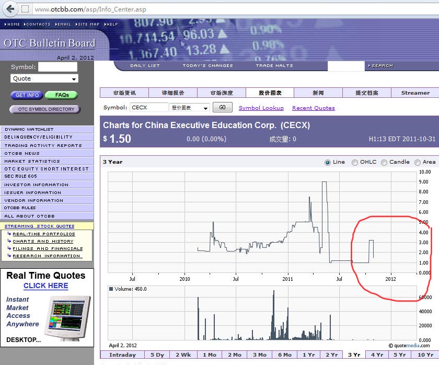439x365 pixels.
Task: Open the HOME link in top navigation
Action: pos(12,25)
